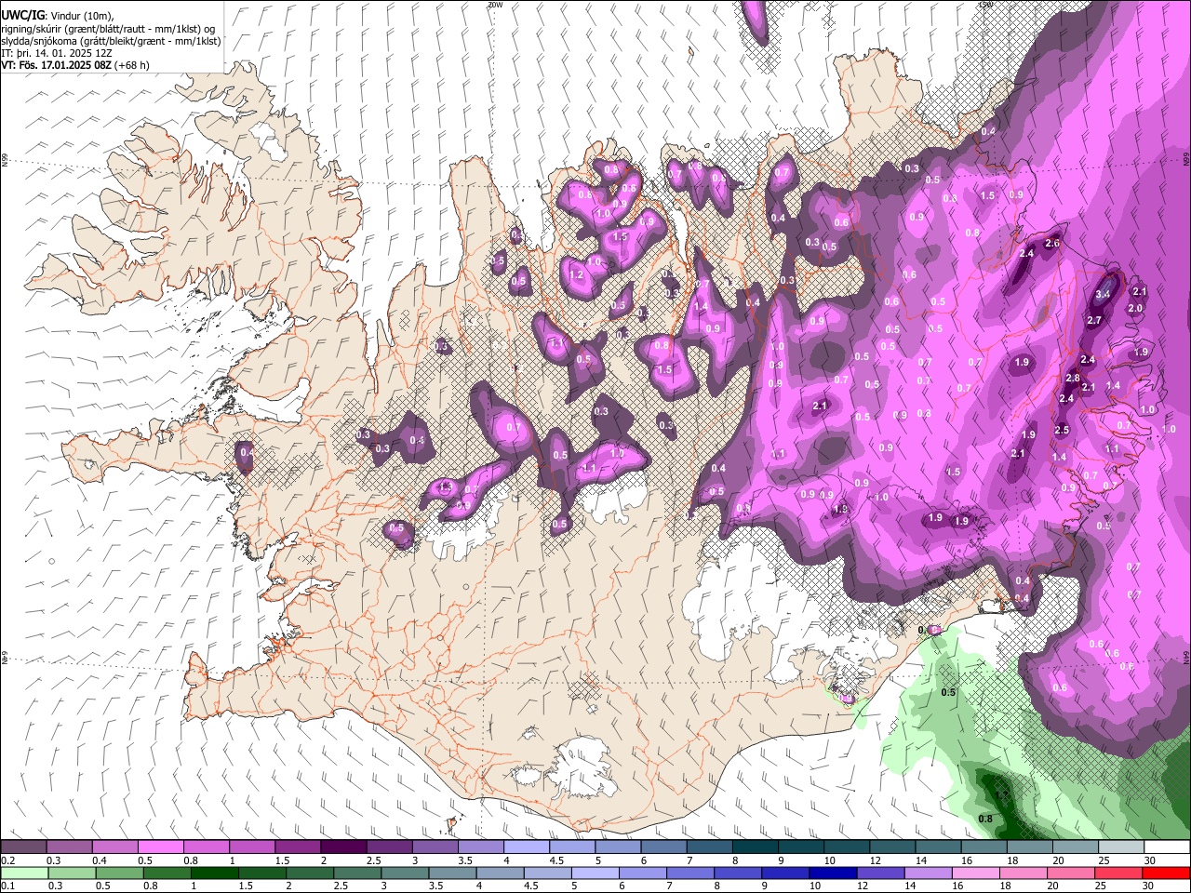The image size is (1191, 893).
Task: Click the 30 label in the upper legend row
Action: tap(1150, 860)
